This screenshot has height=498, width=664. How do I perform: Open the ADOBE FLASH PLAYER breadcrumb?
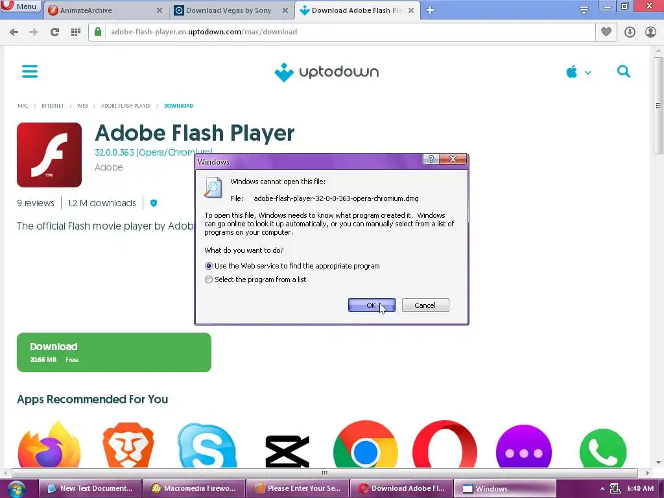click(x=126, y=106)
